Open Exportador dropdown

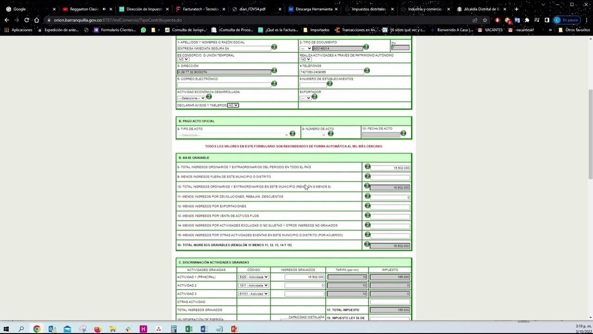[x=305, y=98]
